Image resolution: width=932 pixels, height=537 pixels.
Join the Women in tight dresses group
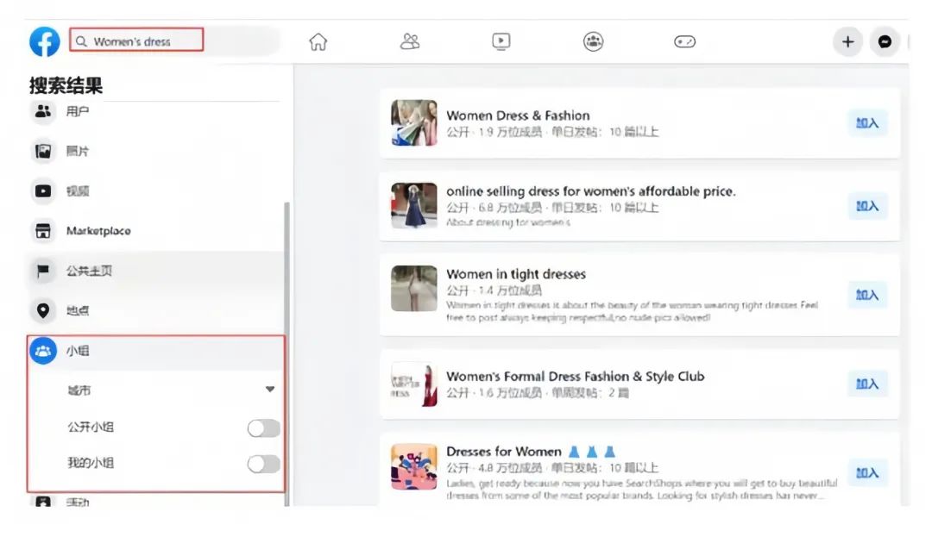866,294
